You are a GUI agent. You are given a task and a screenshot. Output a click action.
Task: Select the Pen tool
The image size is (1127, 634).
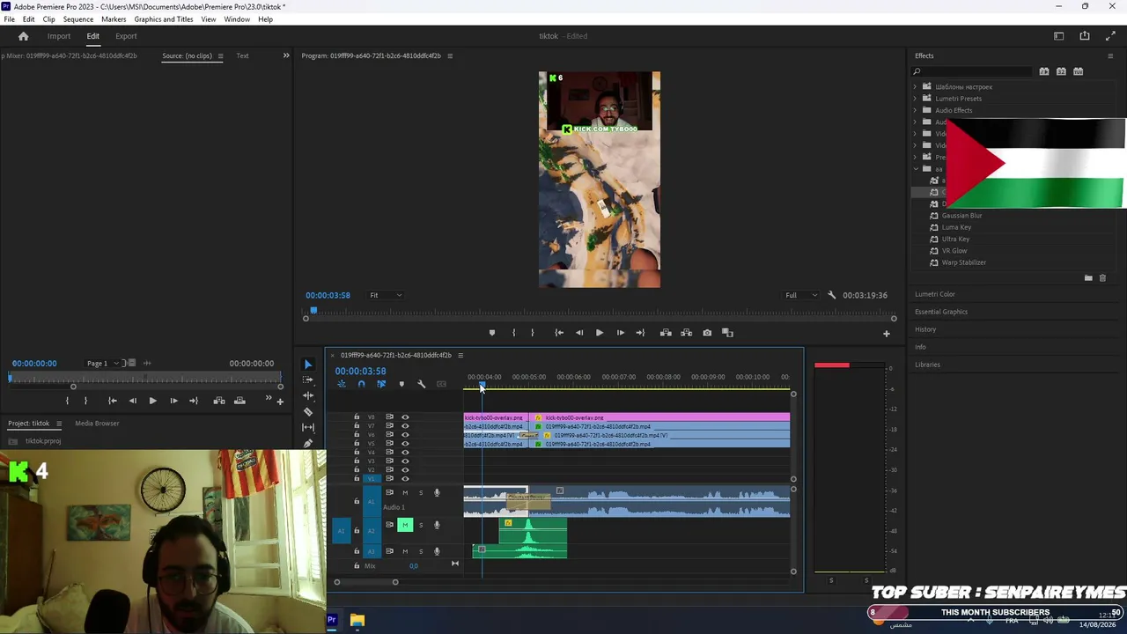pyautogui.click(x=307, y=443)
